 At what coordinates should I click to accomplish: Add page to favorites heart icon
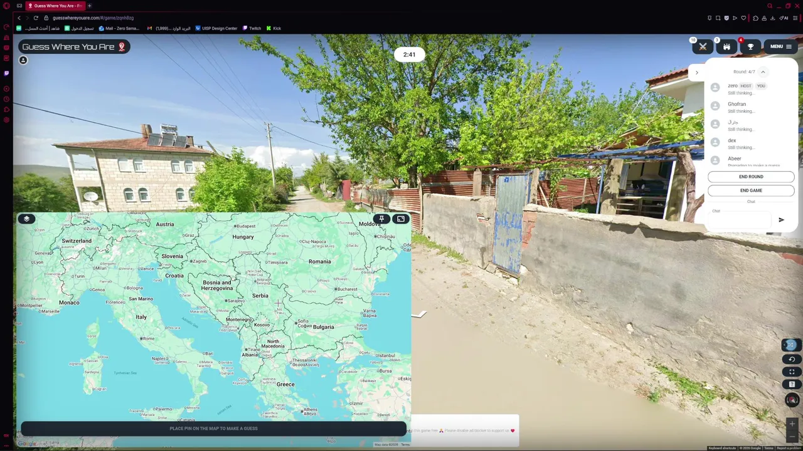[743, 18]
